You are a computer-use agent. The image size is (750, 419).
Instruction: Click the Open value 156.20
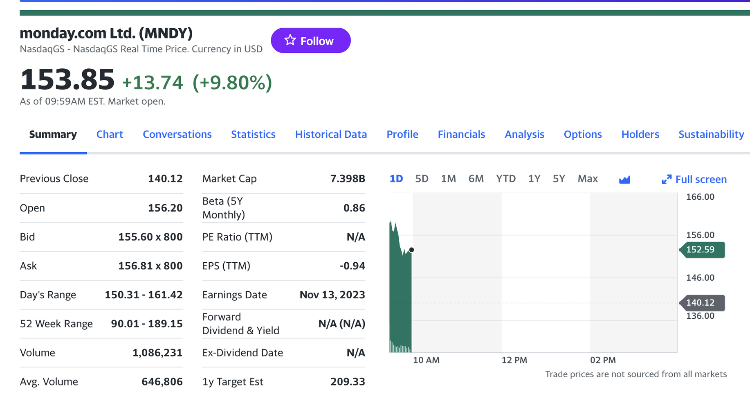pyautogui.click(x=165, y=208)
